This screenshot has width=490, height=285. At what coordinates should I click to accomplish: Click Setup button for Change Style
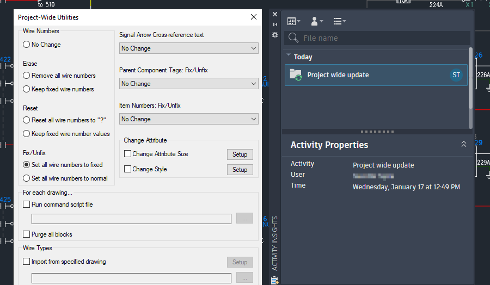click(x=240, y=170)
